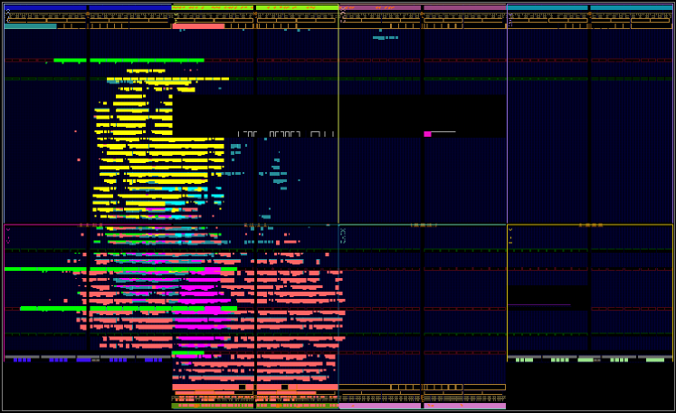Screen dimensions: 676x413
Task: Select the first mauve I/O bank at top
Action: coord(380,8)
